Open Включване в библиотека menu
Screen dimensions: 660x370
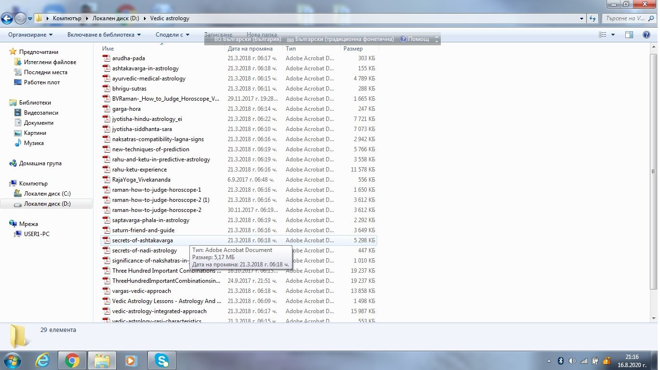tap(104, 35)
